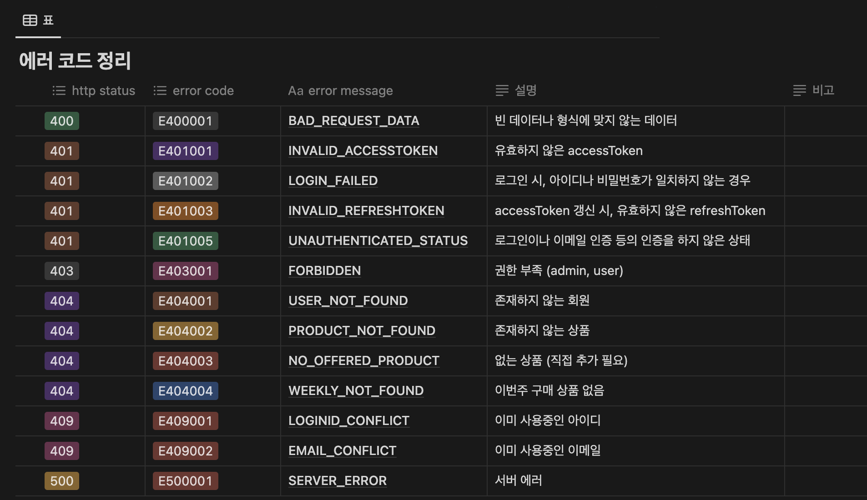Click the E404001 error code tag

186,301
